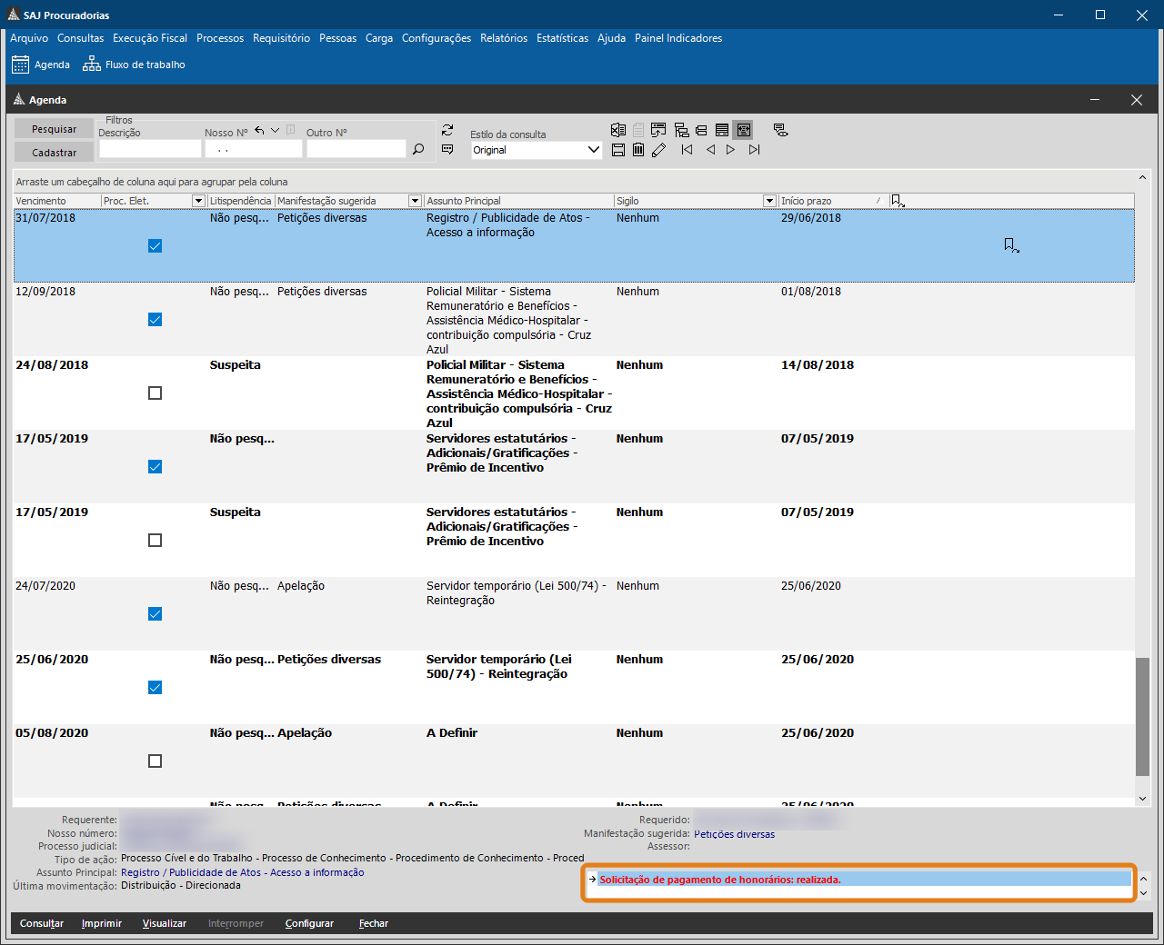Click the flag icon in 31/07/2018 row
Viewport: 1164px width, 945px height.
pyautogui.click(x=1011, y=245)
